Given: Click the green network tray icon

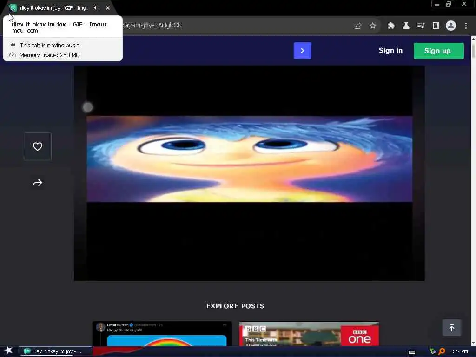Looking at the screenshot, I should point(433,351).
